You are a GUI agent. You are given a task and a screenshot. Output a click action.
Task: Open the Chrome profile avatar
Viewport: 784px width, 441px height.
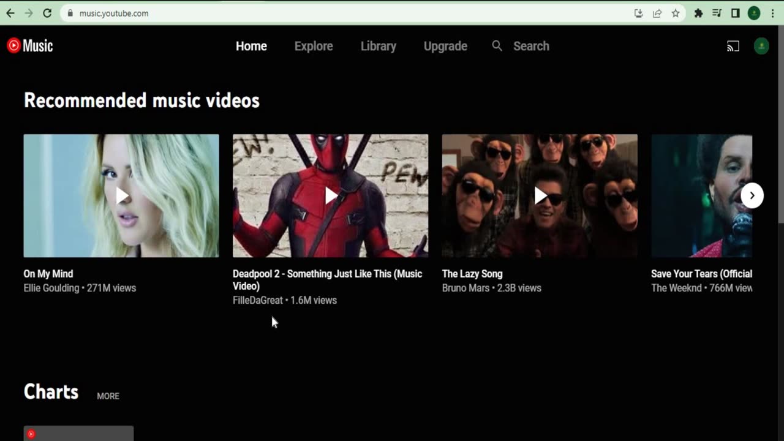click(x=754, y=13)
